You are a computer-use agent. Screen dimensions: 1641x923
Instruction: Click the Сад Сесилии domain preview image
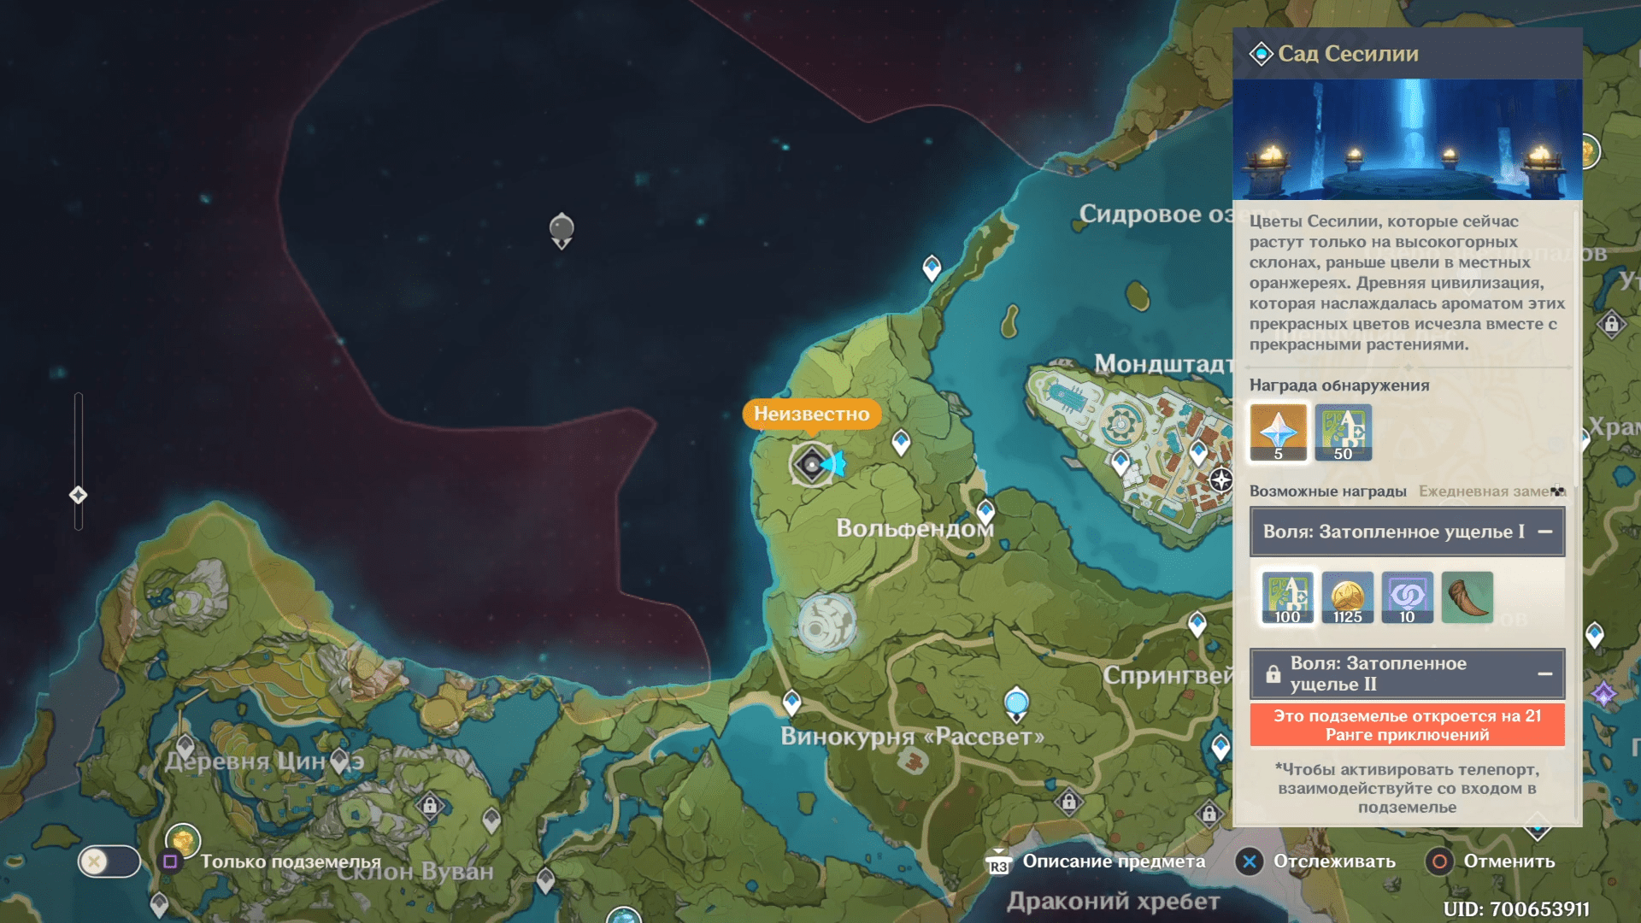point(1407,139)
